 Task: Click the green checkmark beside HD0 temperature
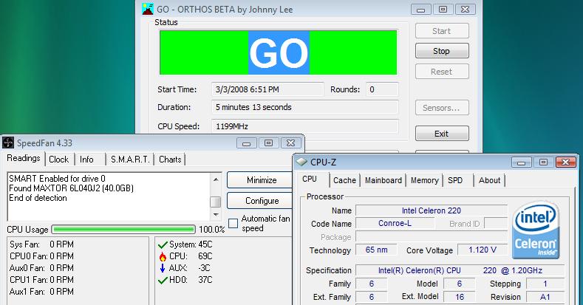[x=163, y=280]
